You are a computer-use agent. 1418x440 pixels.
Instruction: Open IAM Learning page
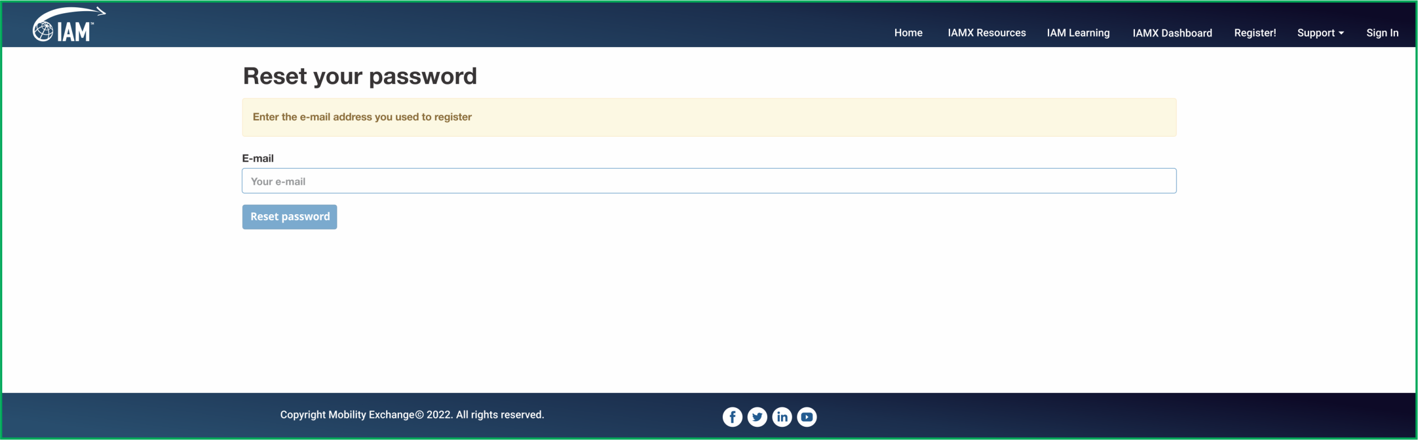point(1078,33)
